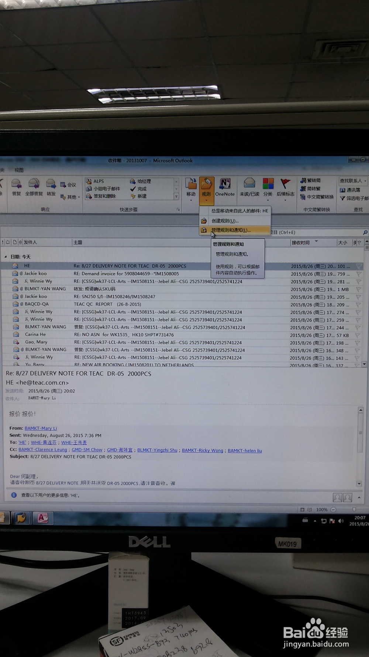
Task: Select Carina He's NO ASN email
Action: click(x=181, y=334)
